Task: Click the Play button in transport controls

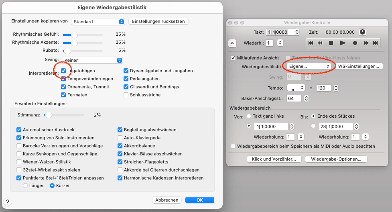Action: click(x=343, y=43)
